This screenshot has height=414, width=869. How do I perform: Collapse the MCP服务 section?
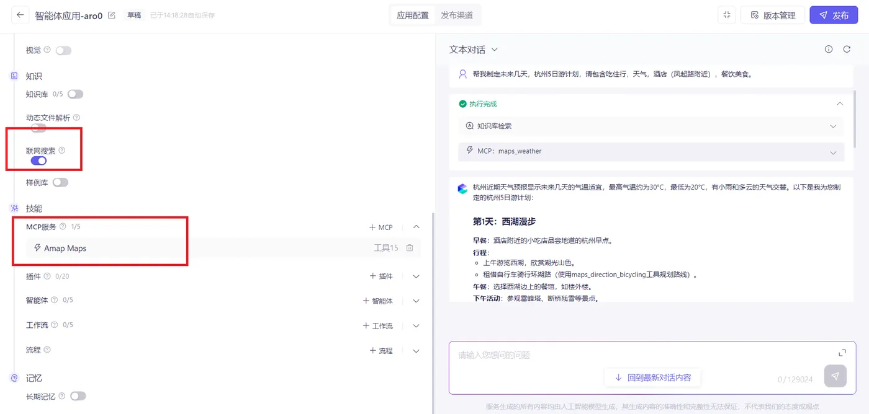pos(416,227)
